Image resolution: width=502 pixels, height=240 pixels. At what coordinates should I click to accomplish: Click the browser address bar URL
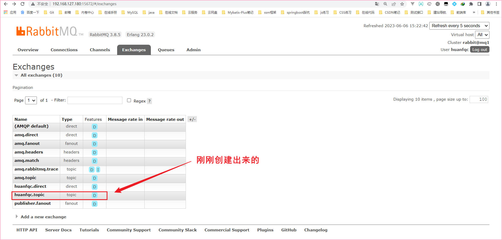[84, 4]
